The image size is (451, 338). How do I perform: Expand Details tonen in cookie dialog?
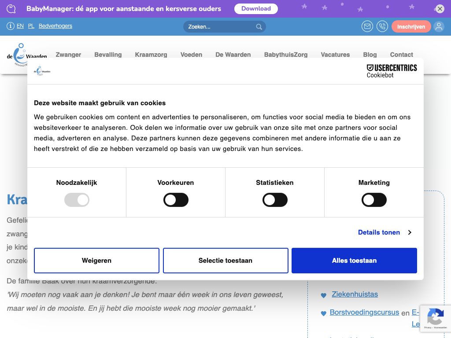click(x=384, y=232)
